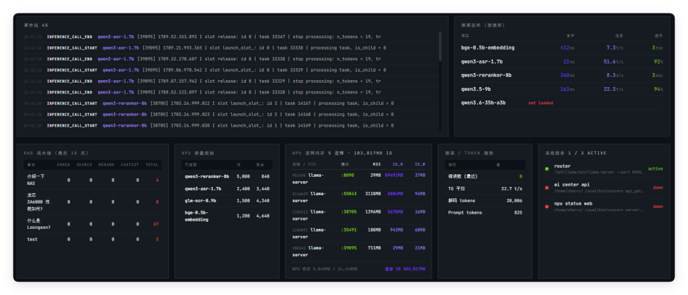The height and width of the screenshot is (295, 688).
Task: Click the red status dot beside npu status web
Action: tap(547, 207)
